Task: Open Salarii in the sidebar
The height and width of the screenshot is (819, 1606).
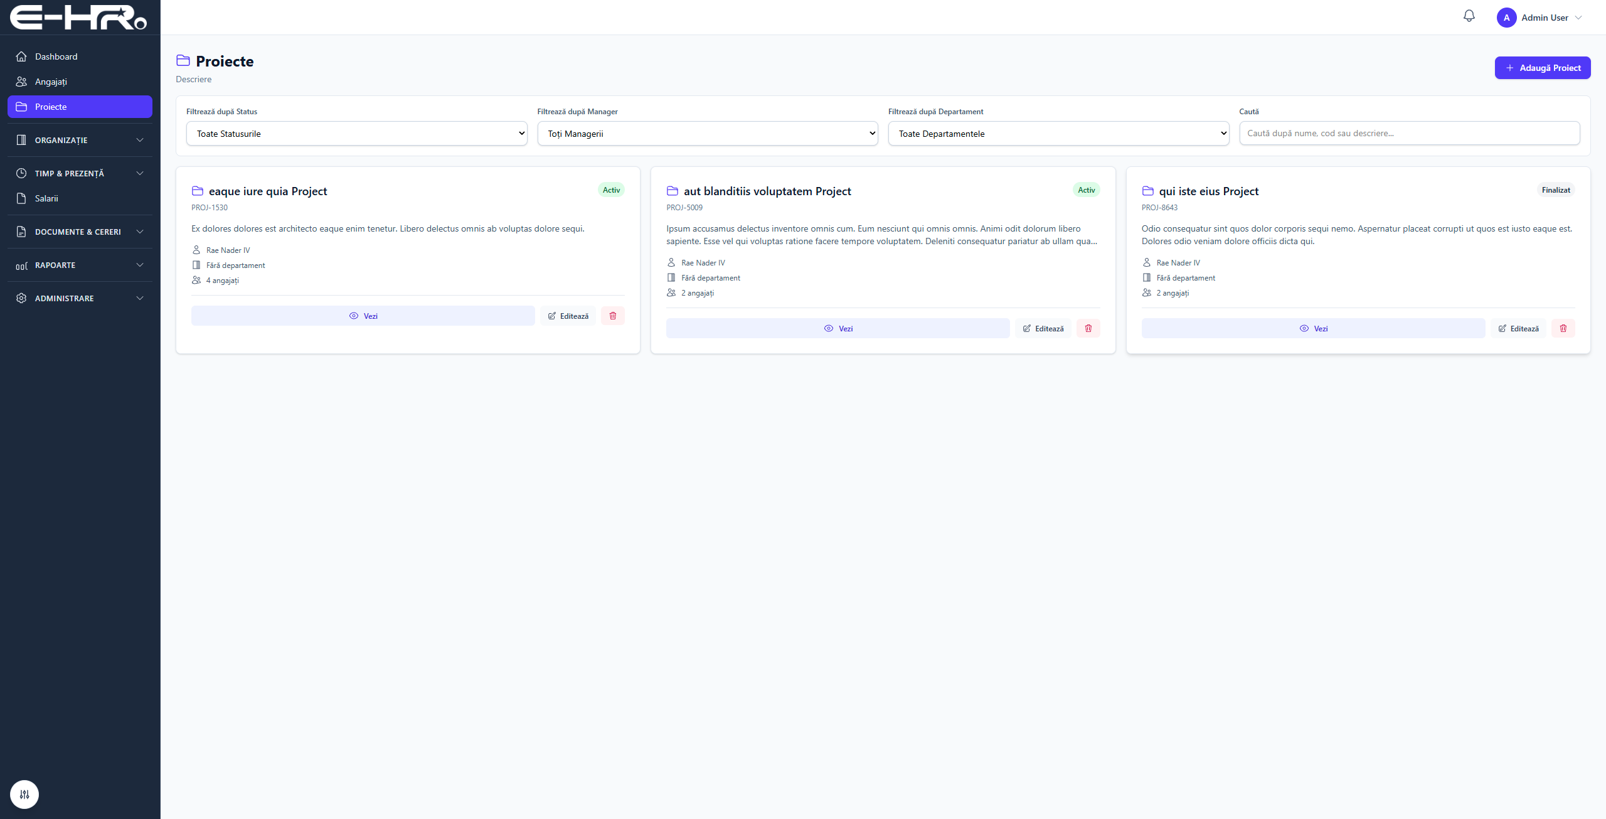Action: 80,198
